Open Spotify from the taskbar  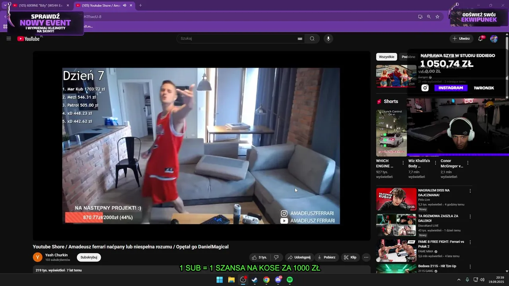tap(290, 280)
